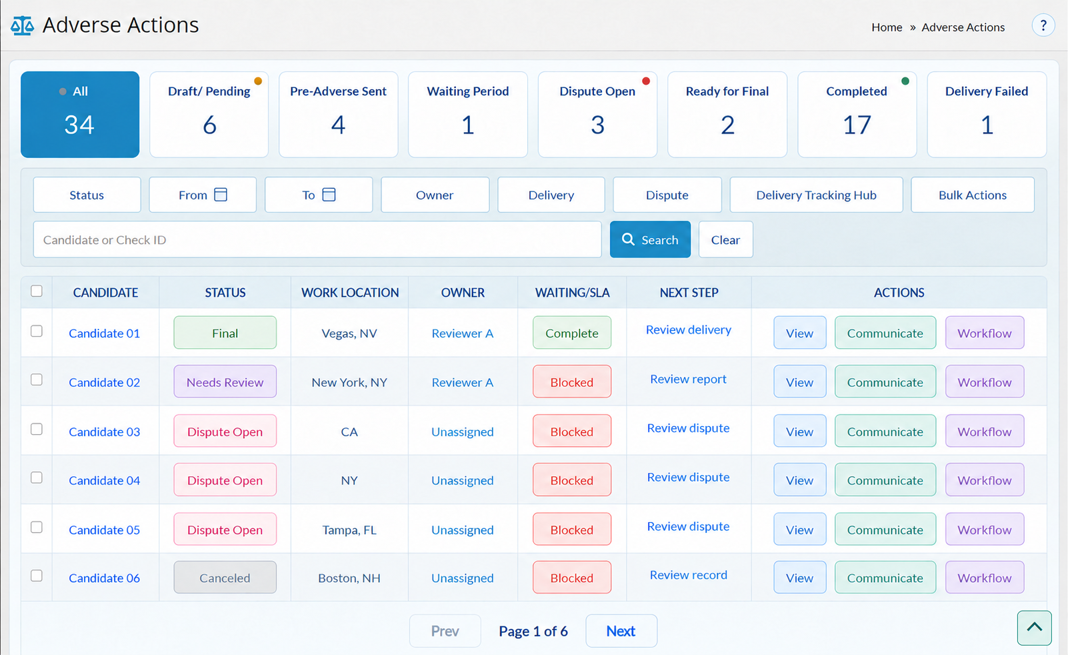Check the box for Candidate 05
The height and width of the screenshot is (655, 1068).
37,527
